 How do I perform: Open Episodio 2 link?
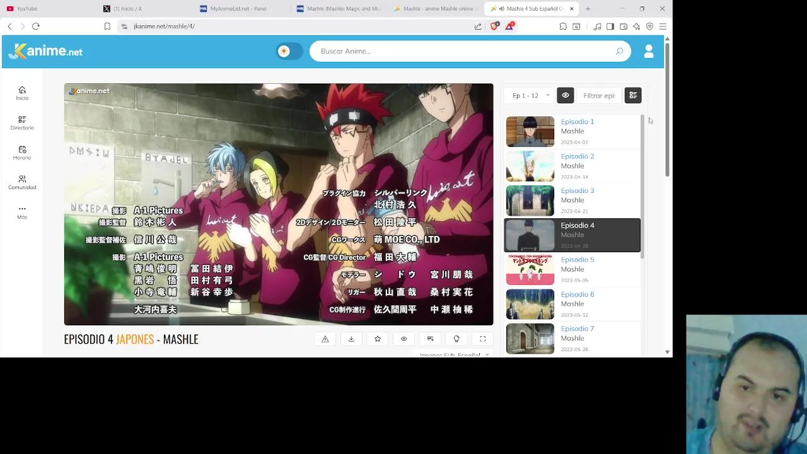coord(578,156)
